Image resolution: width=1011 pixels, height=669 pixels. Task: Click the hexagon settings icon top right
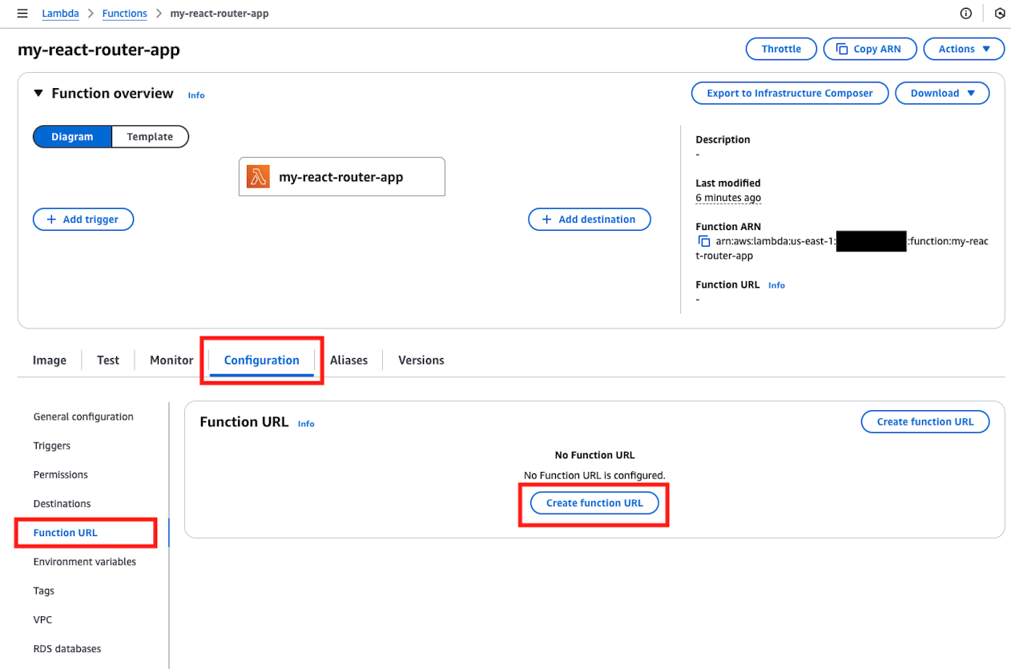[1000, 14]
